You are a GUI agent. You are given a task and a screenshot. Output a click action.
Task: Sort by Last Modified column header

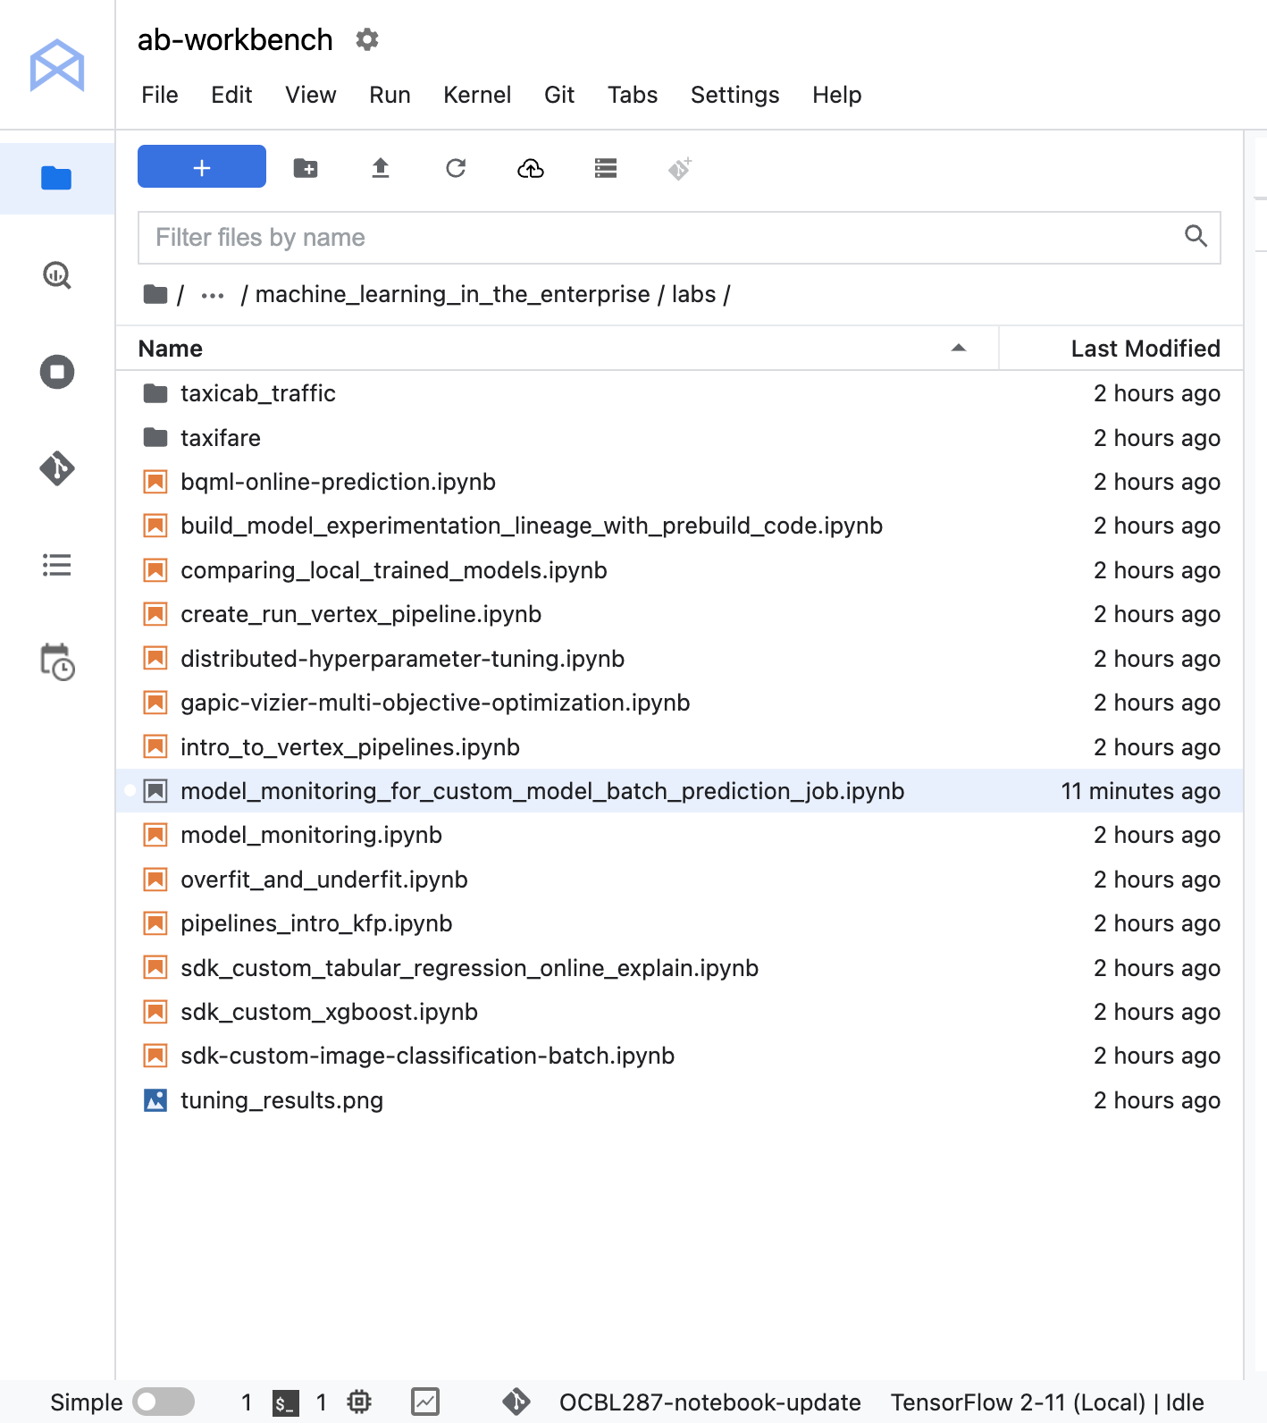(1145, 349)
